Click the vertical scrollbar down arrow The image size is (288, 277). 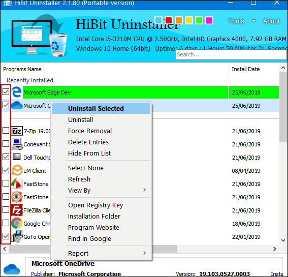[x=283, y=240]
